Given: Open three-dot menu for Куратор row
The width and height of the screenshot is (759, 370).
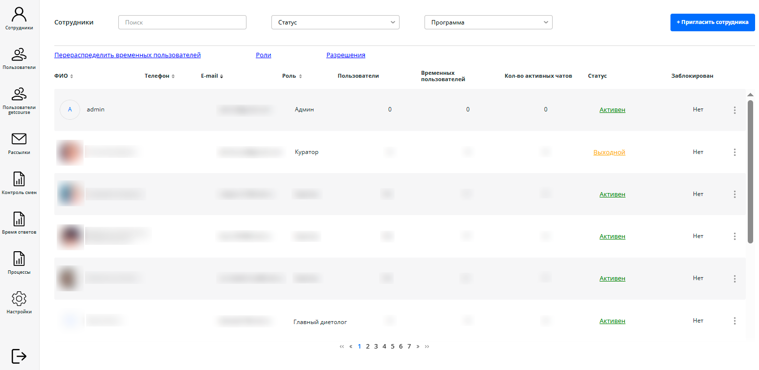Looking at the screenshot, I should pyautogui.click(x=735, y=152).
